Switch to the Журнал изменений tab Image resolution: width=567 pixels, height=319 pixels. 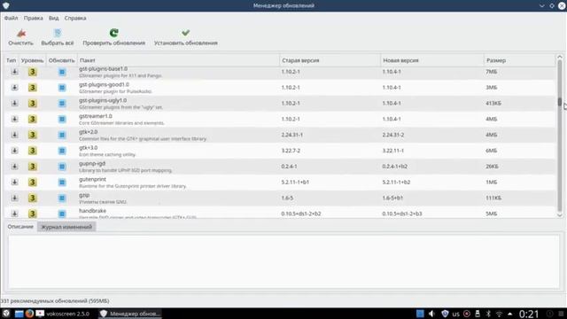(66, 227)
